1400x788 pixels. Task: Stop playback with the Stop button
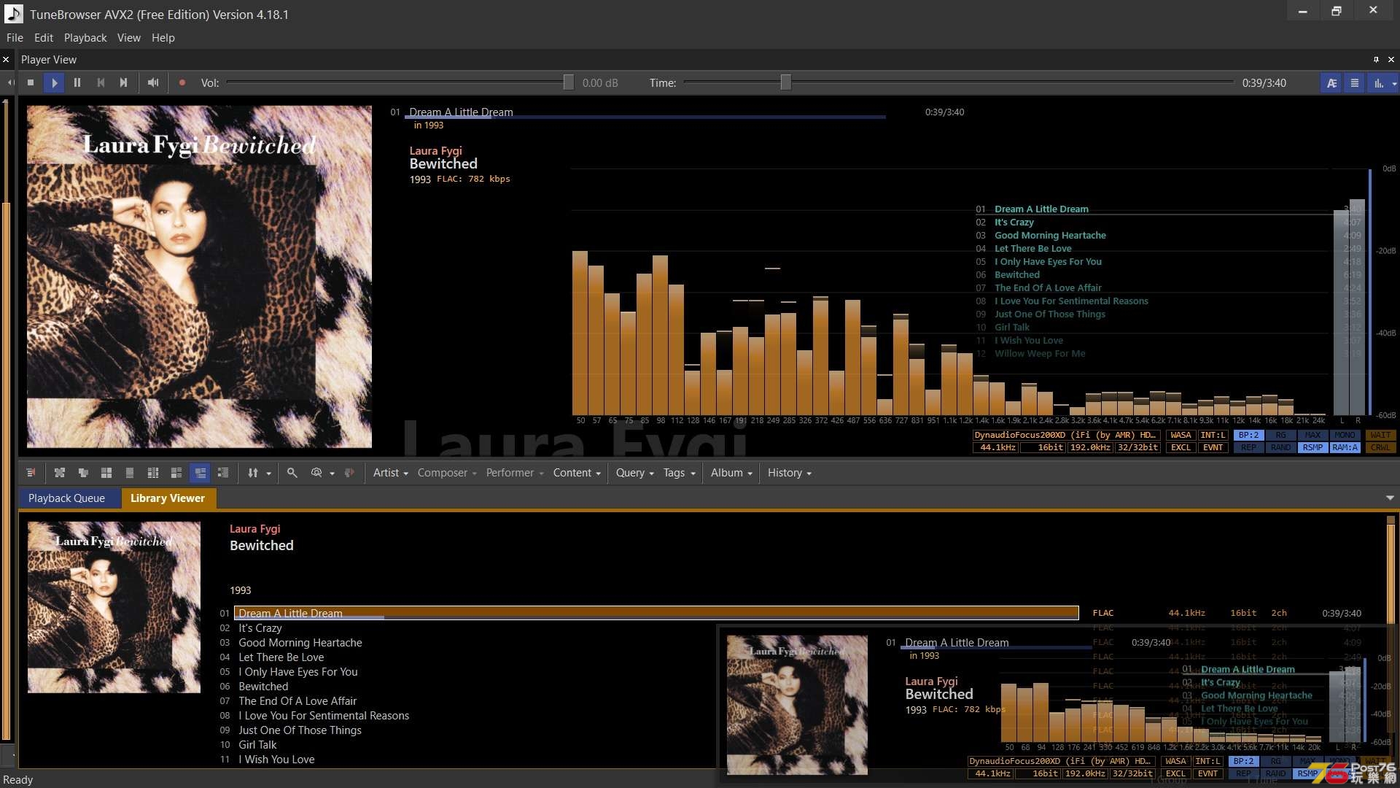tap(31, 83)
